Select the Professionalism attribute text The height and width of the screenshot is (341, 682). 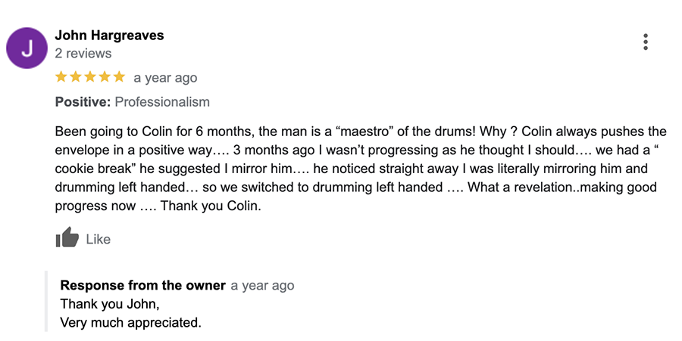click(162, 102)
